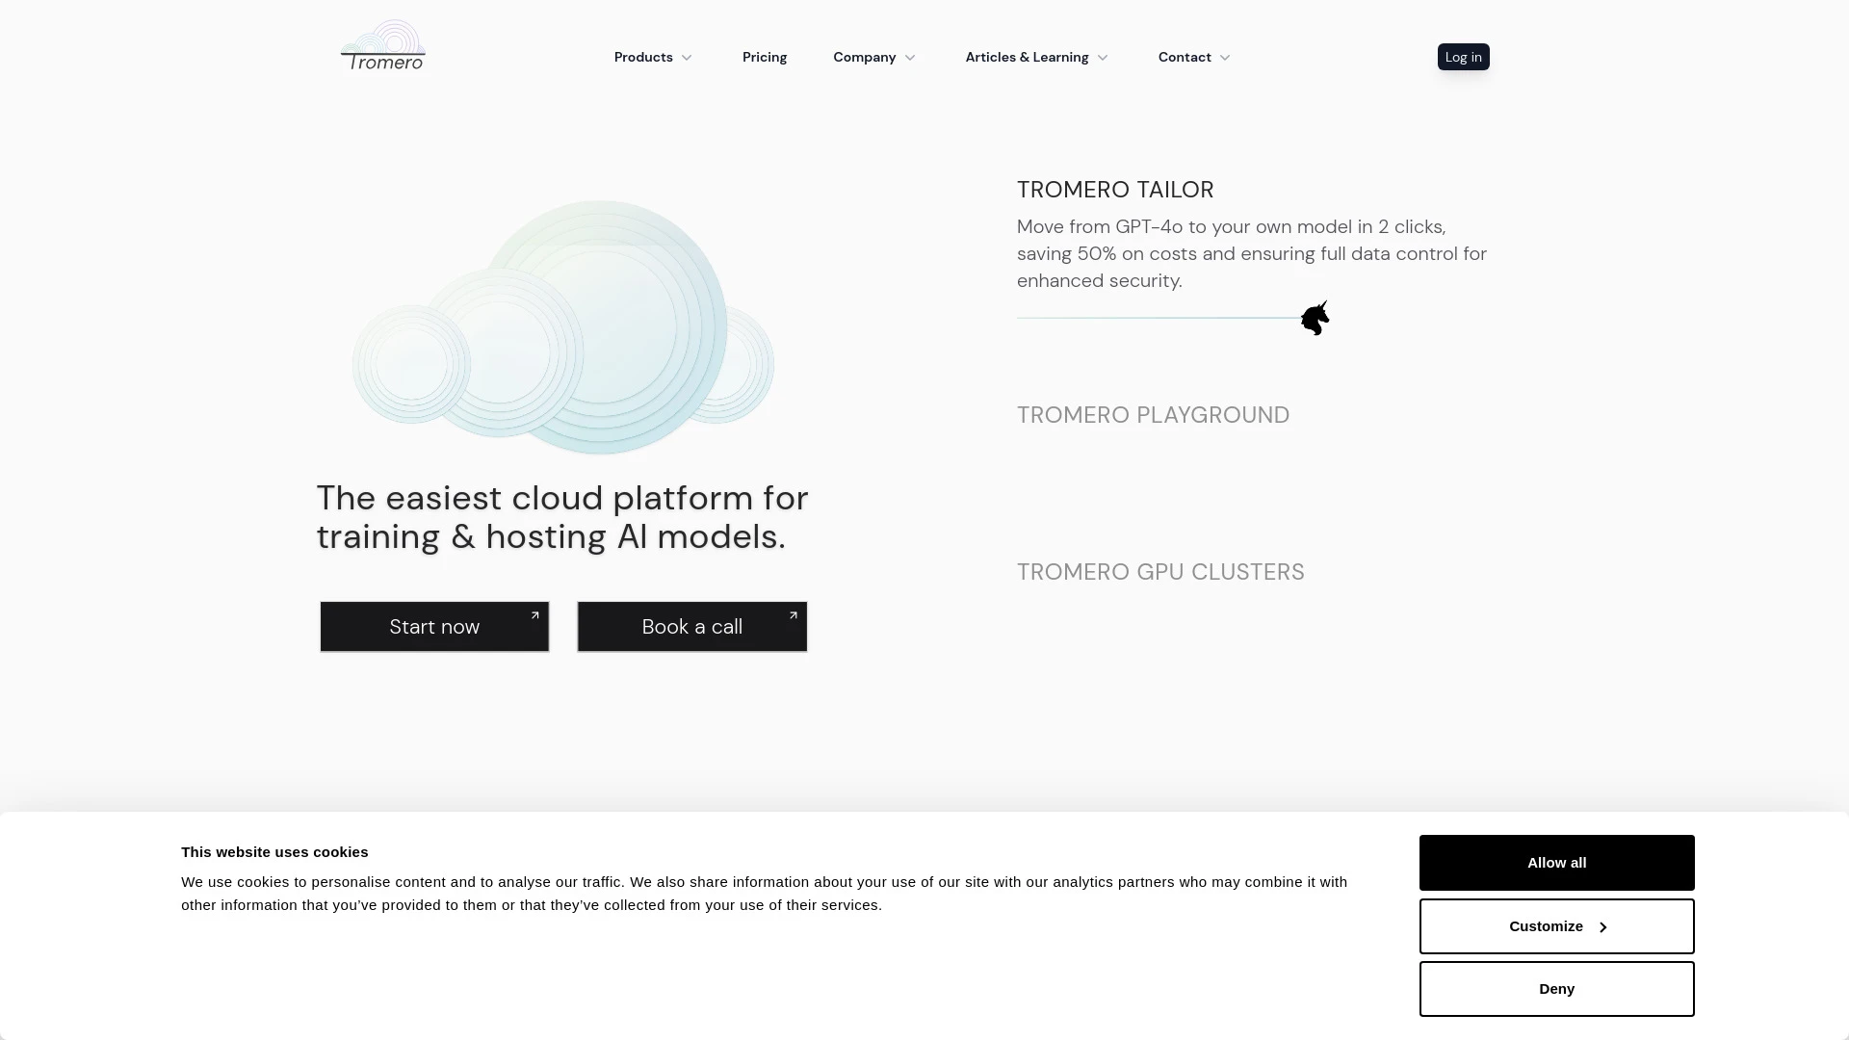
Task: Select Pricing in the navigation bar
Action: (764, 57)
